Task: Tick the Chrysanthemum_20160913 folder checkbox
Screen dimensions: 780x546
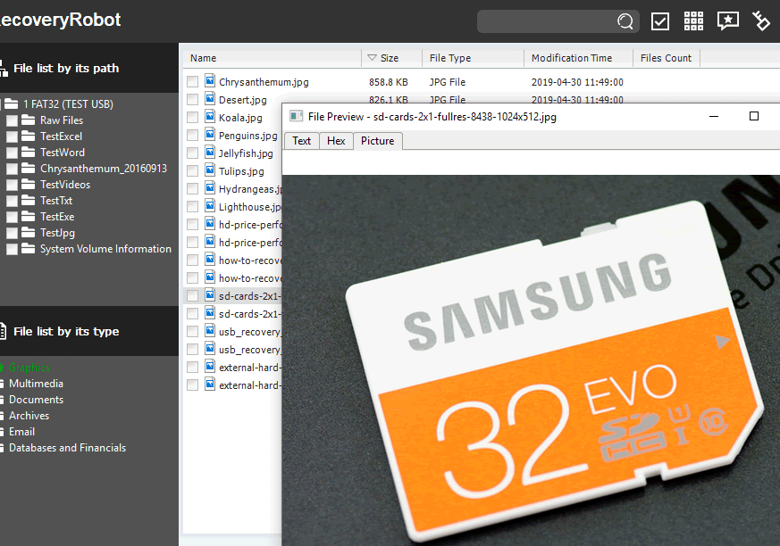Action: [x=12, y=169]
